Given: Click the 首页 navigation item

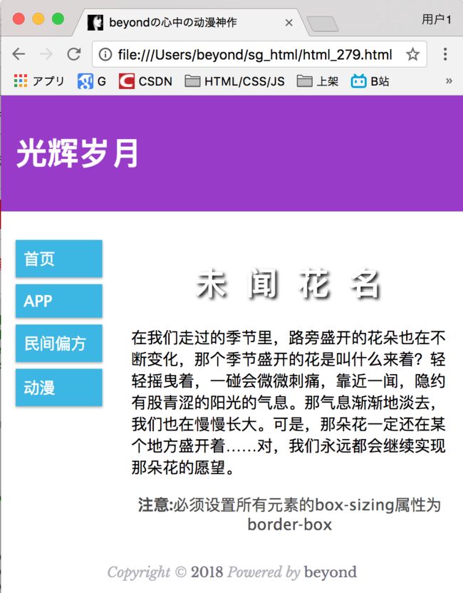Looking at the screenshot, I should click(59, 259).
